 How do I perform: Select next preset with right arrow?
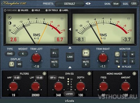(x=90, y=4)
